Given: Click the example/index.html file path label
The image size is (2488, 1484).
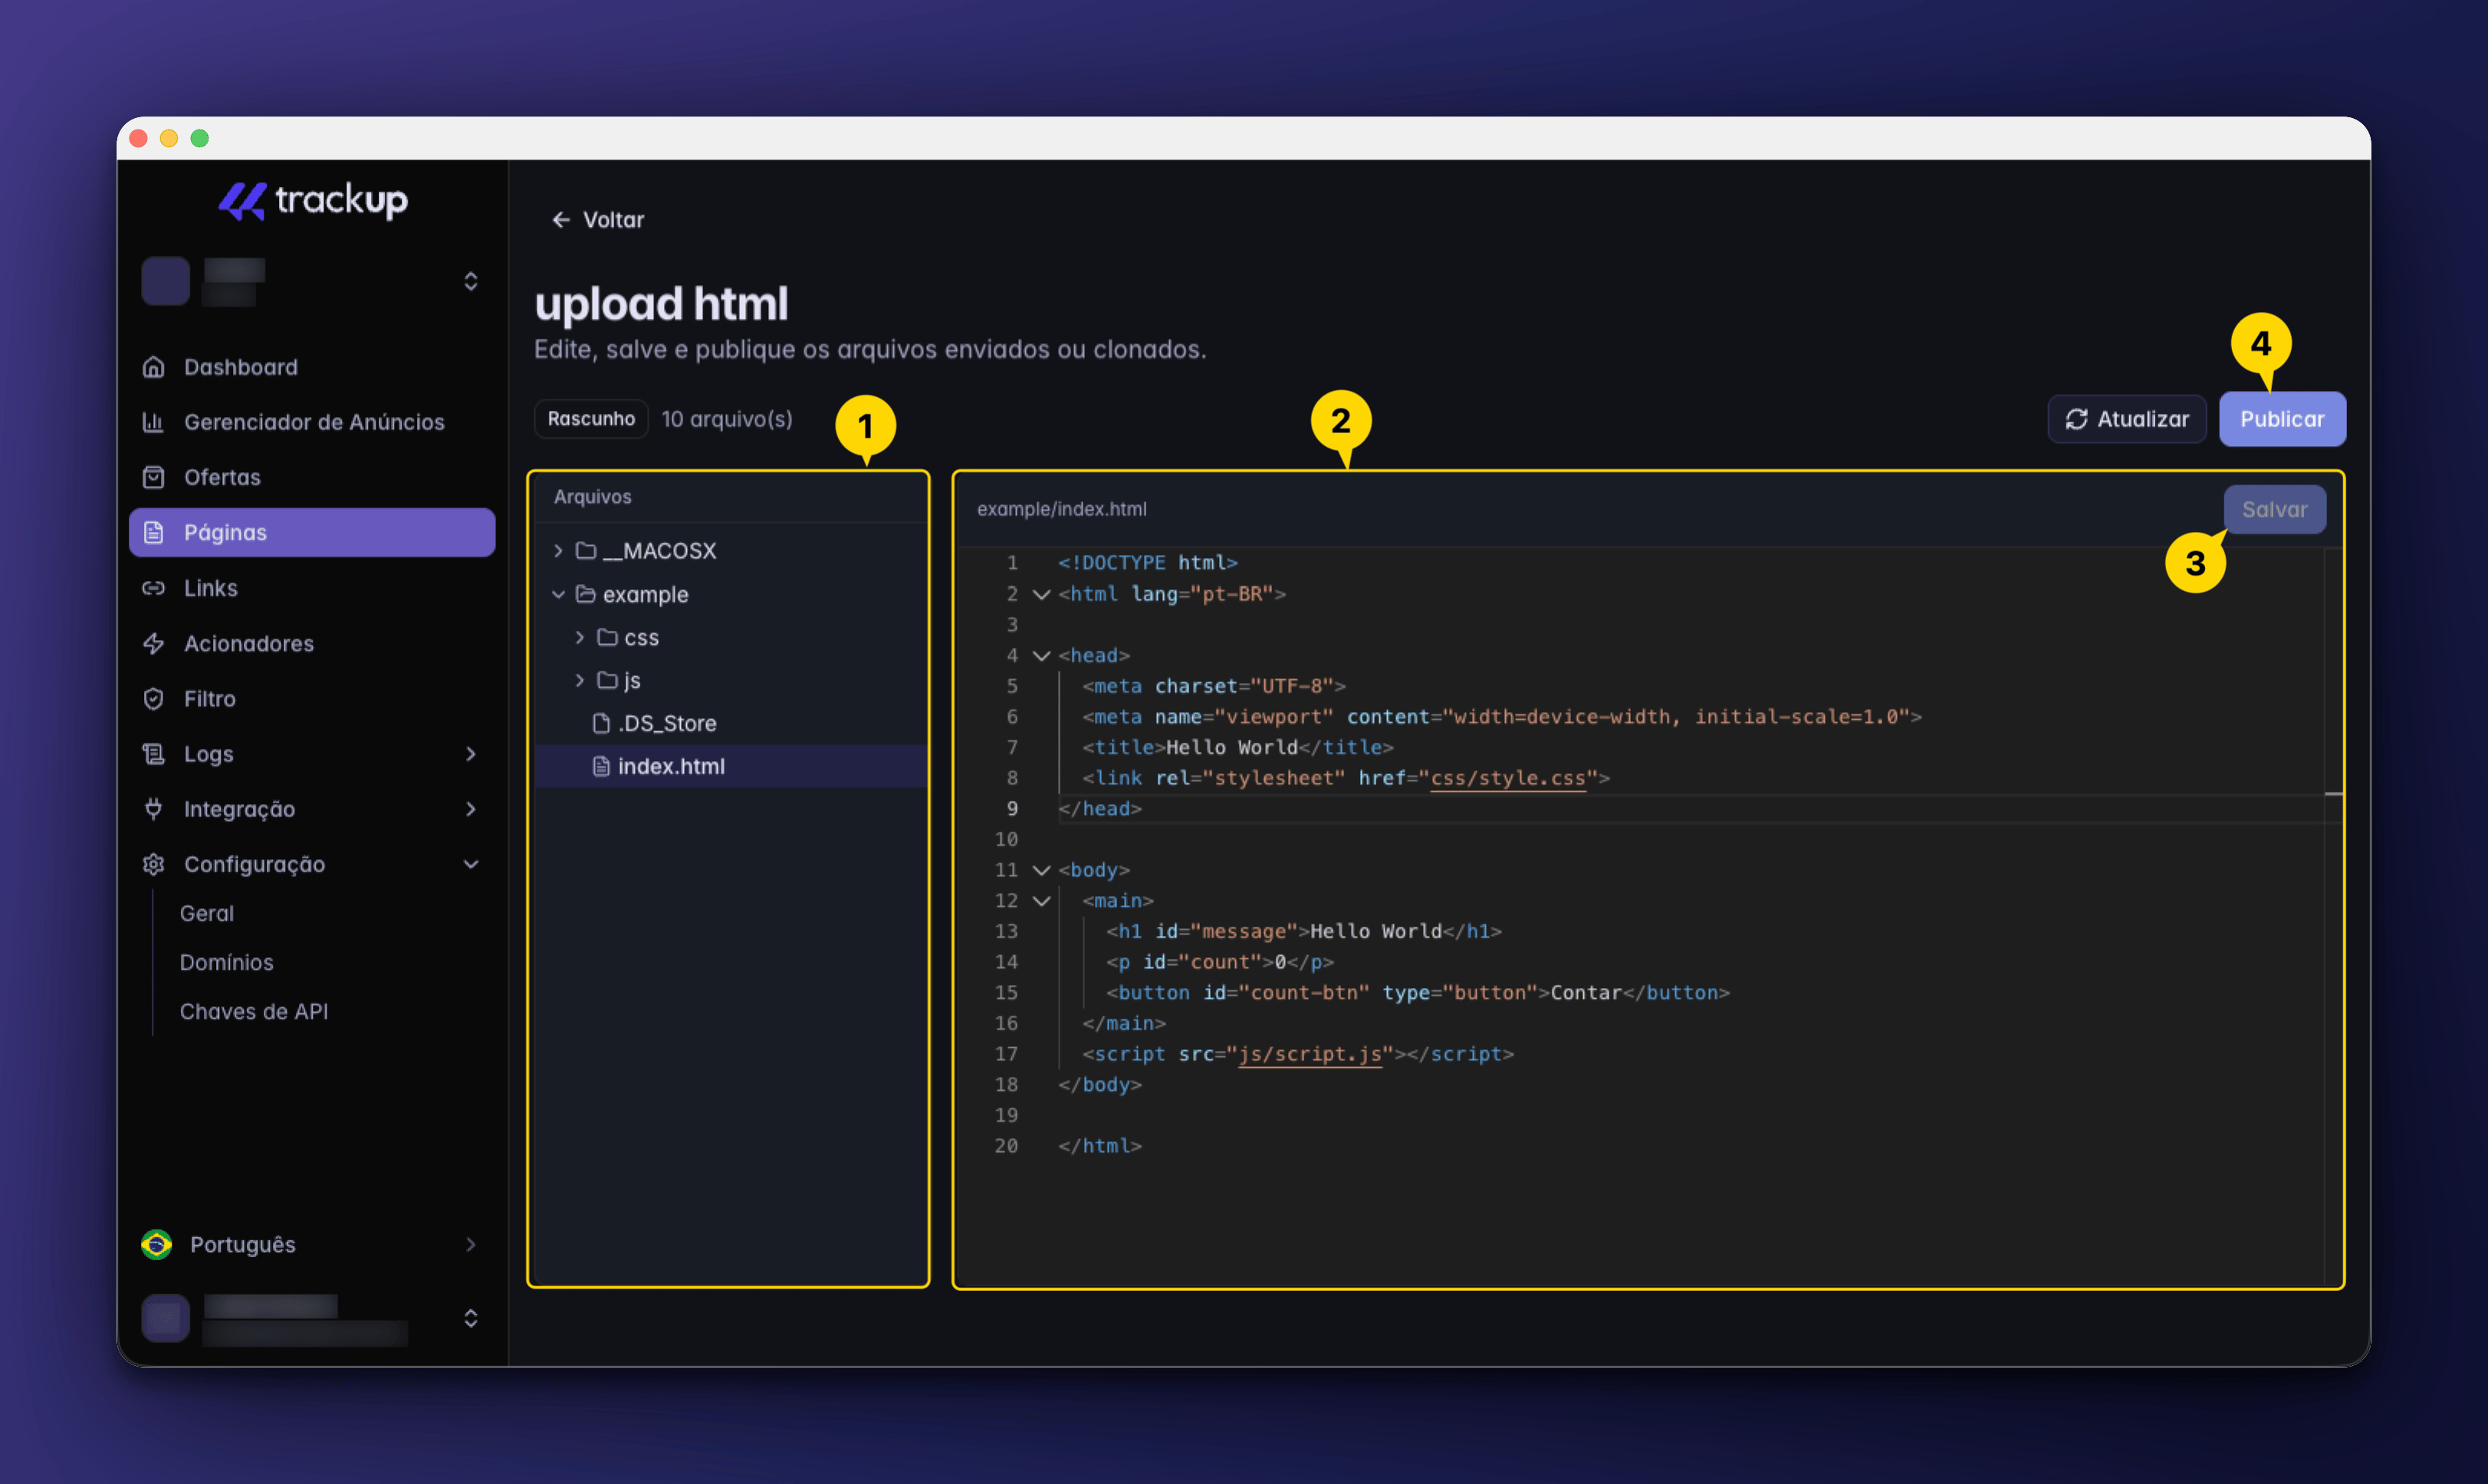Looking at the screenshot, I should (1062, 509).
